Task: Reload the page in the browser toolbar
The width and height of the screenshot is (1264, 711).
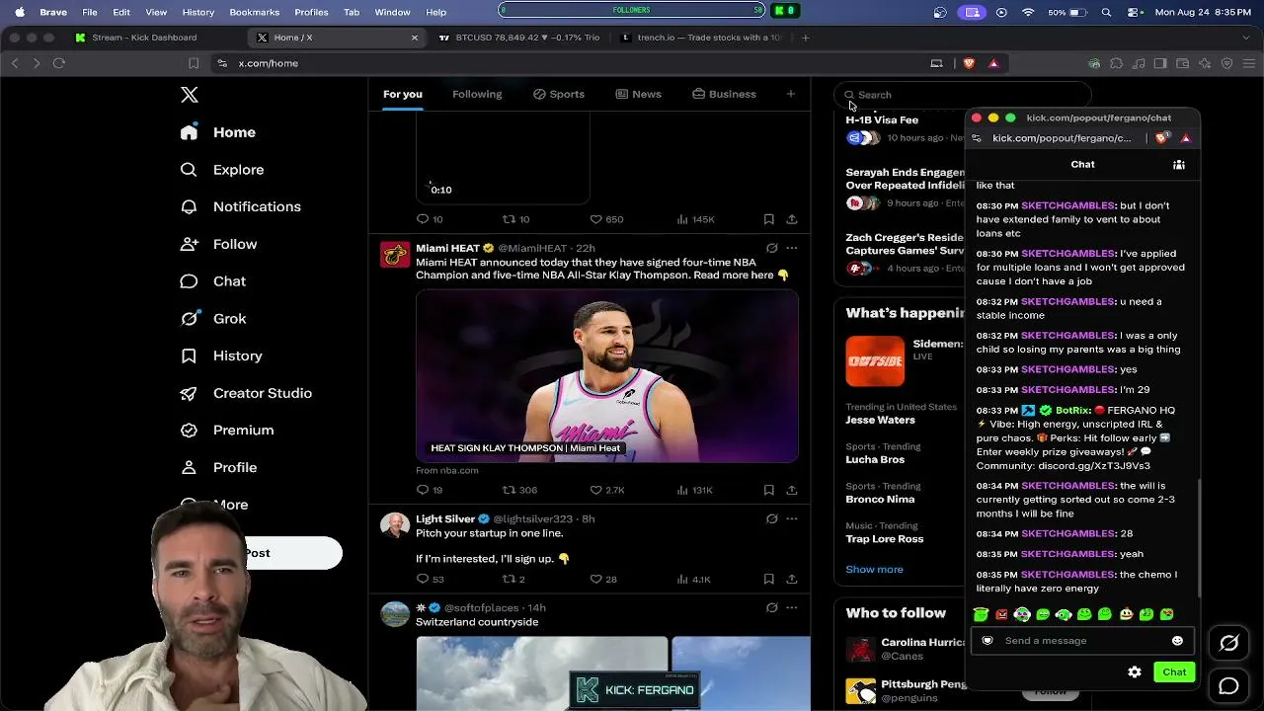Action: (59, 63)
